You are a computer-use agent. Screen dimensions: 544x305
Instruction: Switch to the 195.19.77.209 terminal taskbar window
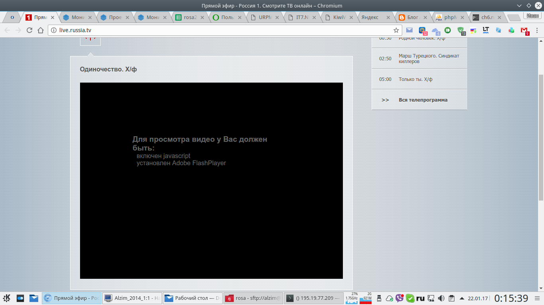click(x=314, y=298)
